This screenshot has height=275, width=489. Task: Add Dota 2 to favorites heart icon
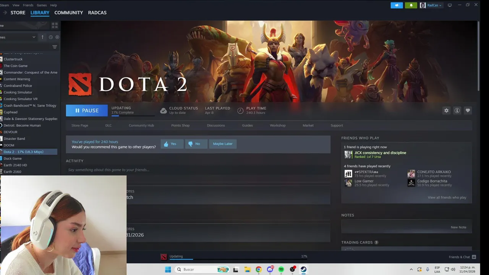coord(468,110)
